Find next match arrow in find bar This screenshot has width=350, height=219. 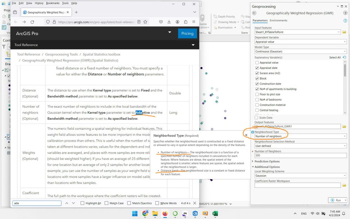pos(73,203)
